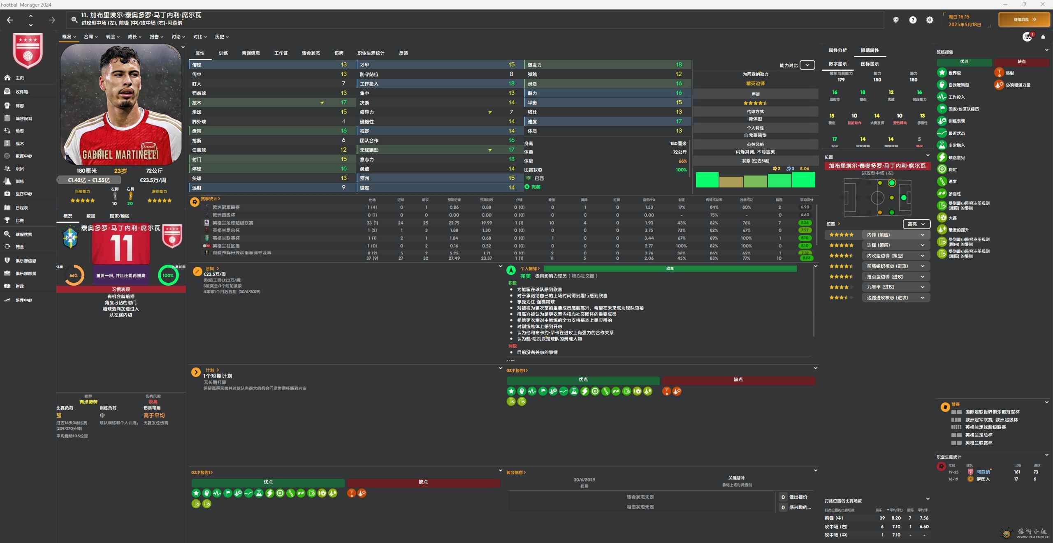Switch to the 属性分析 attribute analysis tab
Screen dimensions: 1053x543
click(837, 50)
